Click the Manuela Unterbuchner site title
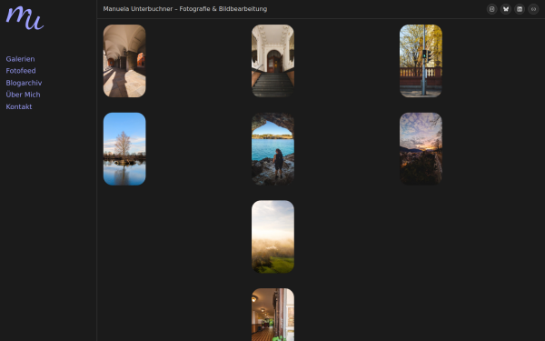Viewport: 545px width, 341px height. [185, 9]
